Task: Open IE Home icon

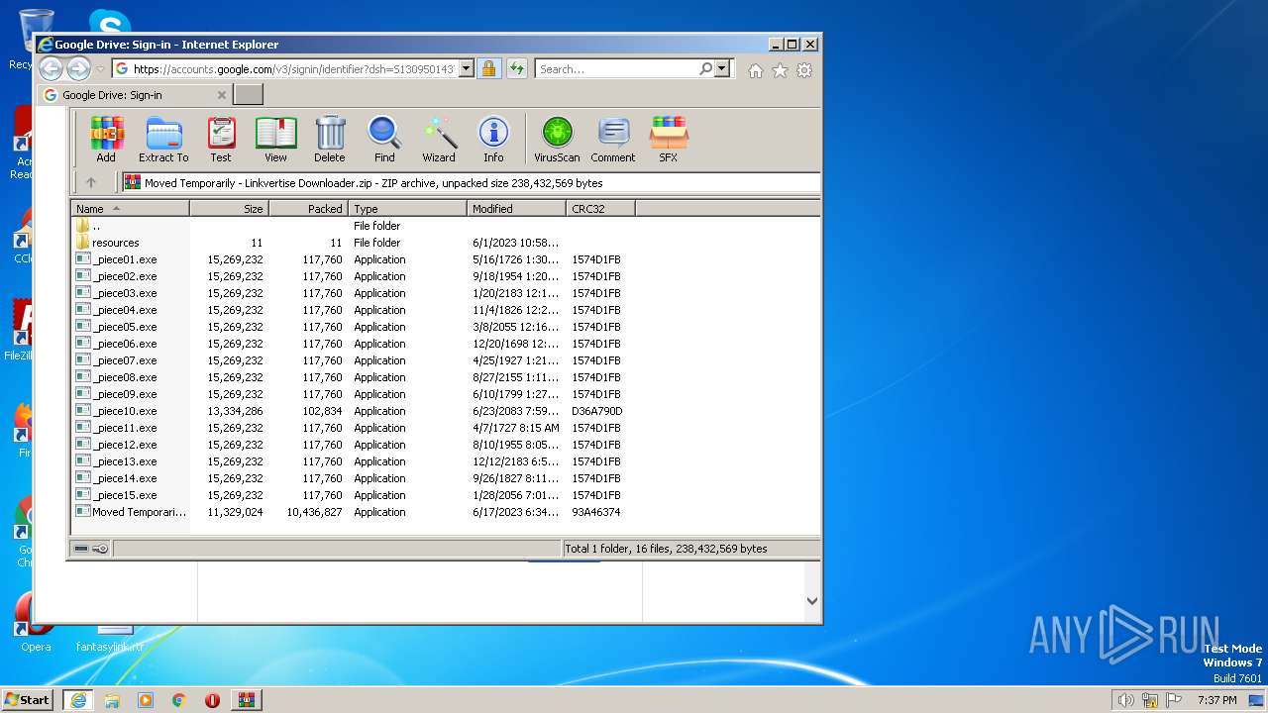Action: 756,70
